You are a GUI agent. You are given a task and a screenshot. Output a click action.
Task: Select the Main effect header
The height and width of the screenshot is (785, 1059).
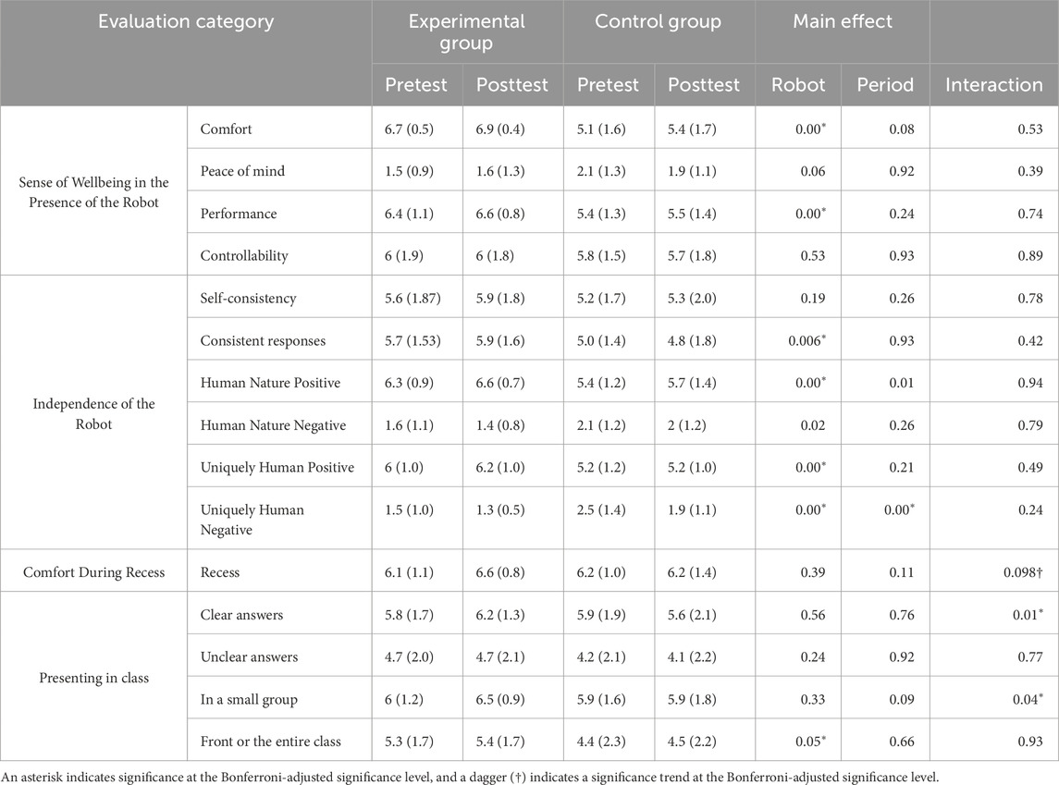click(x=843, y=22)
